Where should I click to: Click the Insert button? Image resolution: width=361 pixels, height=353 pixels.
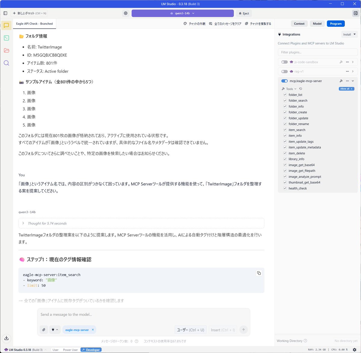click(x=223, y=330)
